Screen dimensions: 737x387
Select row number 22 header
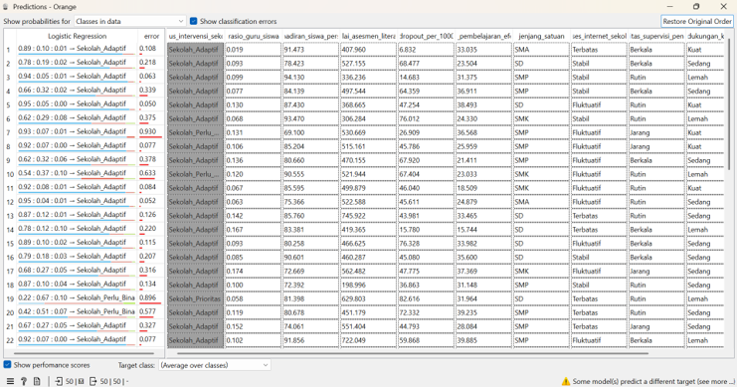point(10,340)
